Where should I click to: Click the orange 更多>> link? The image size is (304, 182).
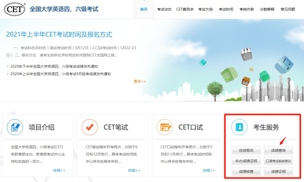coord(140,81)
